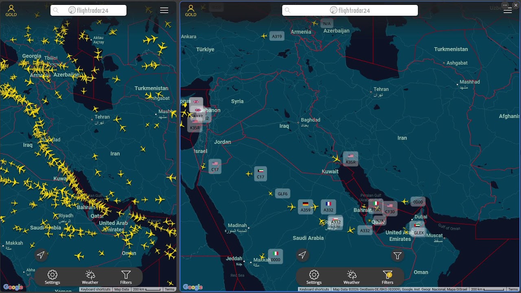Click location arrow button in left window
Image resolution: width=521 pixels, height=293 pixels.
[x=41, y=255]
